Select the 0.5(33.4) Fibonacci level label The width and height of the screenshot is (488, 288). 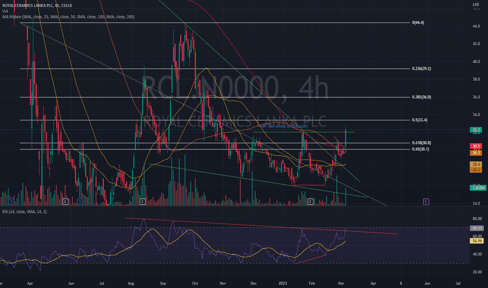coord(419,120)
